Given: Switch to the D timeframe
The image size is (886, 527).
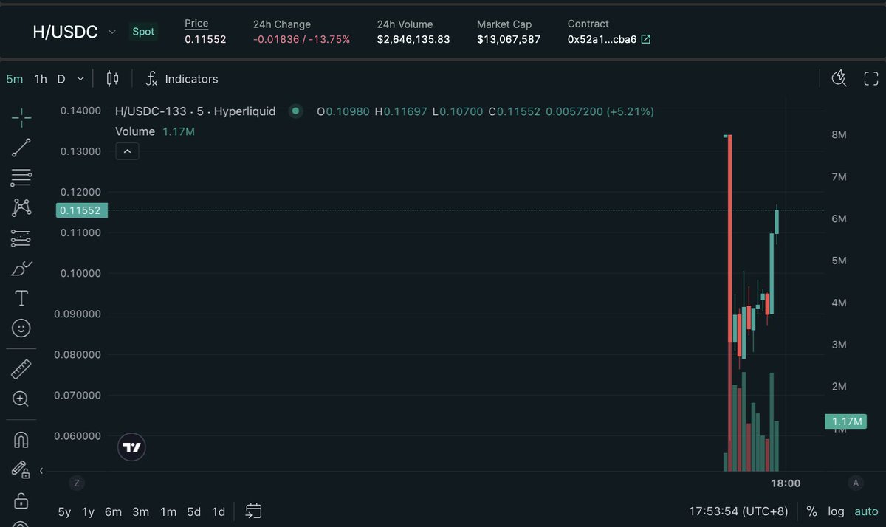Looking at the screenshot, I should tap(61, 79).
